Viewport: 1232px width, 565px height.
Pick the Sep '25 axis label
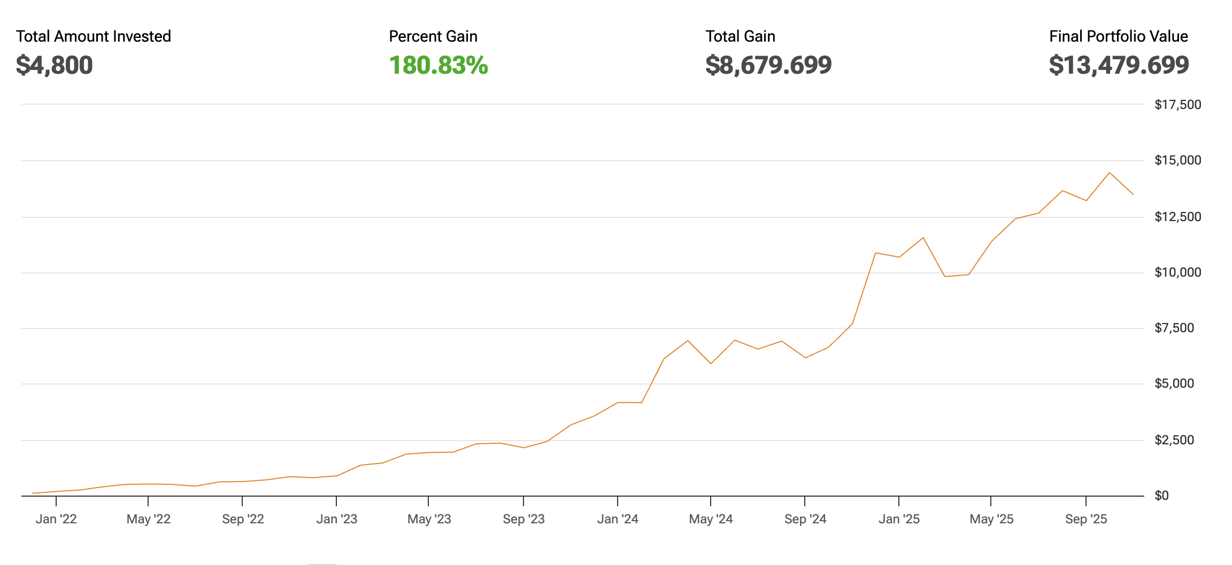tap(1086, 519)
